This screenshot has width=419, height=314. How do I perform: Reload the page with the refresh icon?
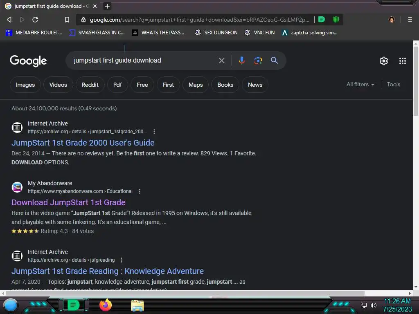(35, 20)
